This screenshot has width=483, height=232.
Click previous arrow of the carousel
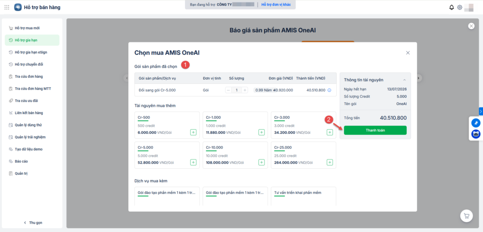point(126,78)
